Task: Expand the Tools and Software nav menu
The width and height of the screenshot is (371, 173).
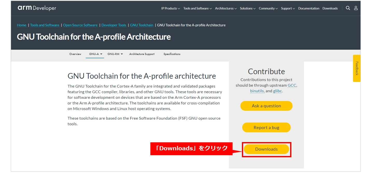Action: click(x=198, y=9)
